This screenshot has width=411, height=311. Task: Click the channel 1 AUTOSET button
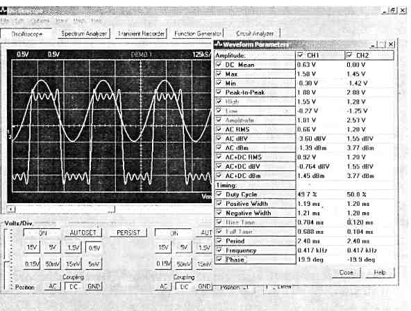click(x=83, y=232)
